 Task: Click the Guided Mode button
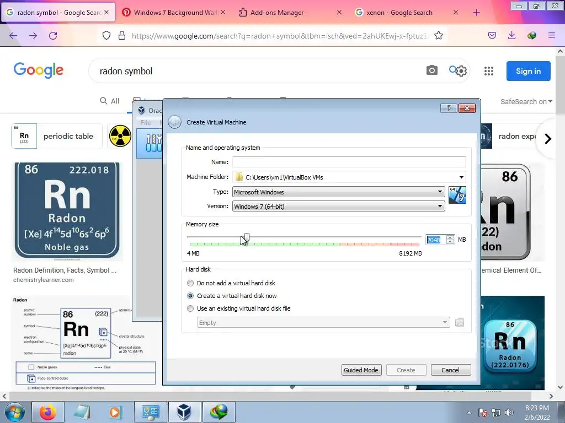pos(361,370)
